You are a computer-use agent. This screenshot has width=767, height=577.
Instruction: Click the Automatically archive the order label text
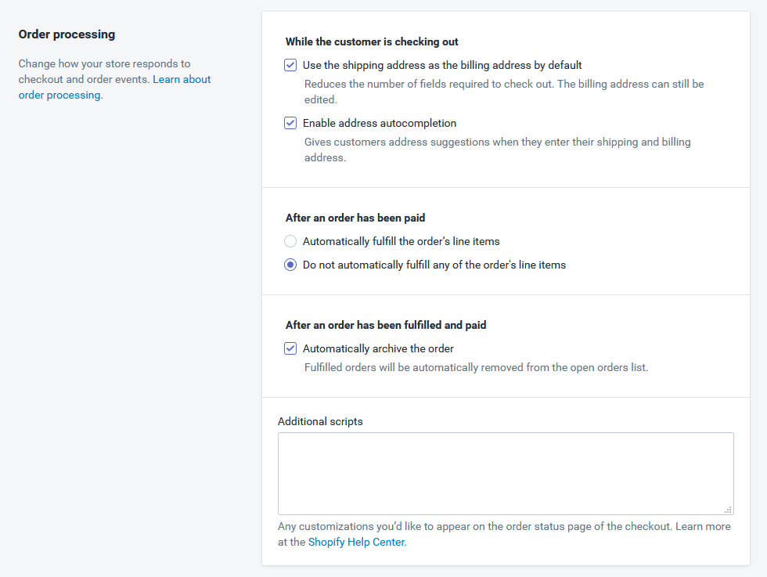[x=378, y=349]
